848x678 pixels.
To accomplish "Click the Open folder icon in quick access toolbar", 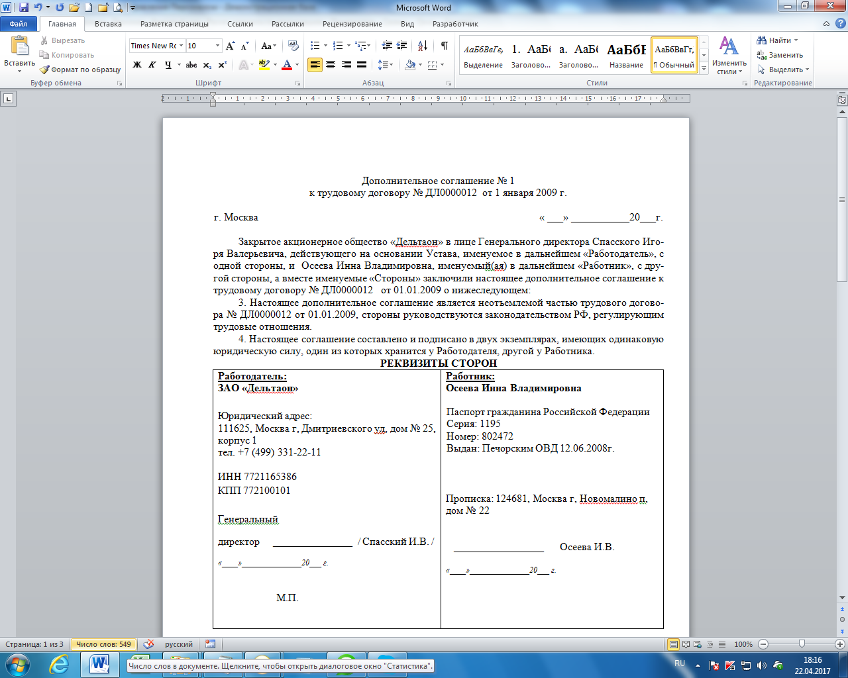I will click(74, 8).
